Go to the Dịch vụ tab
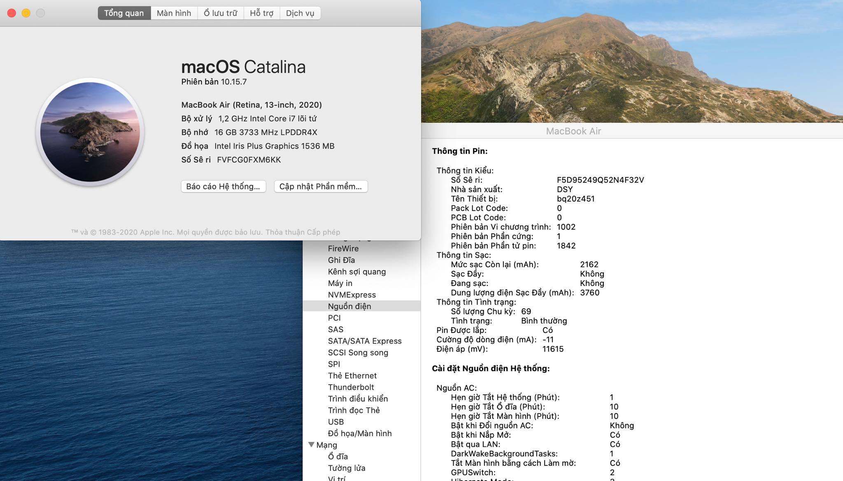 pyautogui.click(x=300, y=13)
